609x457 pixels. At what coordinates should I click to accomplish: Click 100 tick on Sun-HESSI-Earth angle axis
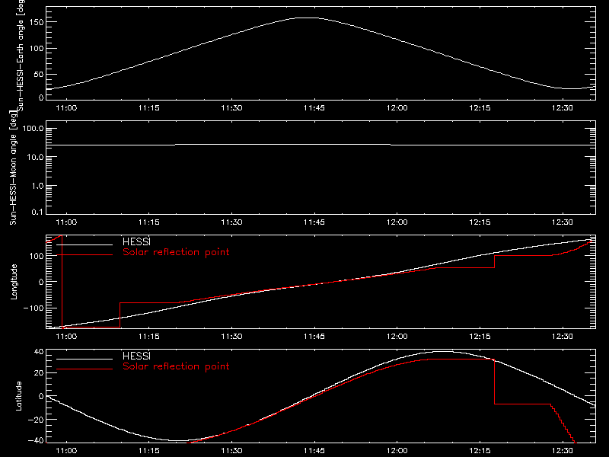tap(37, 48)
